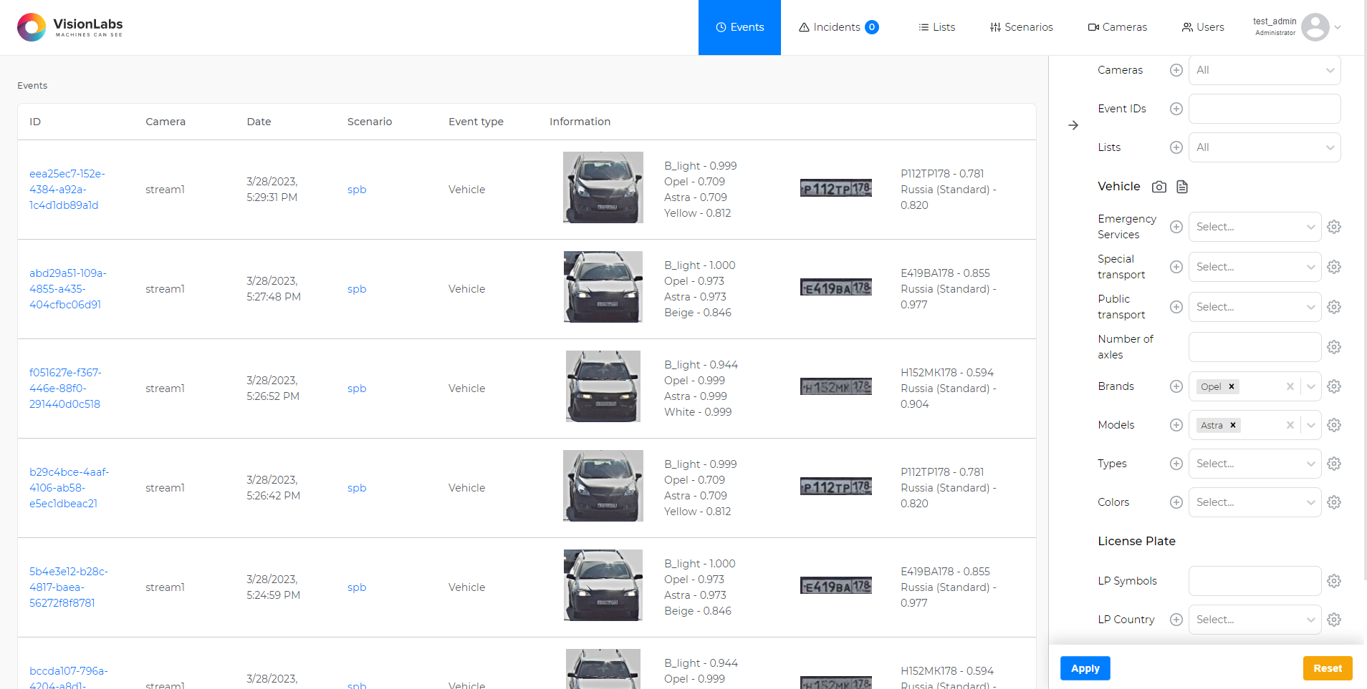Viewport: 1367px width, 689px height.
Task: Expand the Models dropdown arrow
Action: coord(1311,425)
